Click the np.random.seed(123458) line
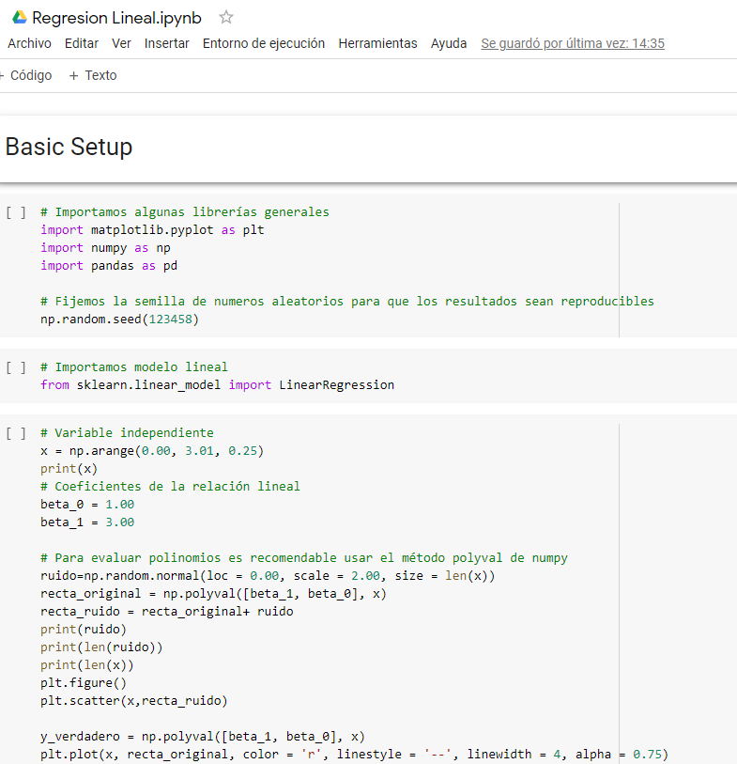Image resolution: width=737 pixels, height=764 pixels. pyautogui.click(x=120, y=320)
